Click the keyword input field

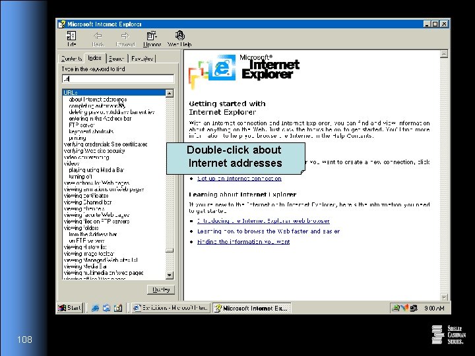pos(118,79)
